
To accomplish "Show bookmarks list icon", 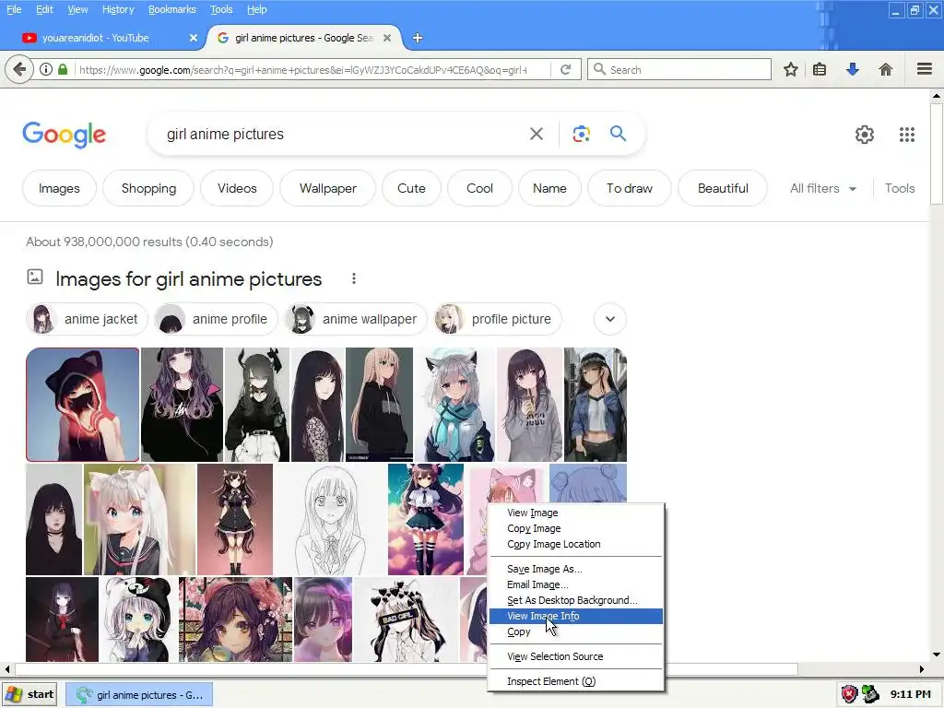I will pos(820,69).
